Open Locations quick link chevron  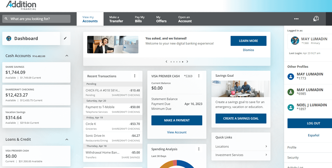266,146
